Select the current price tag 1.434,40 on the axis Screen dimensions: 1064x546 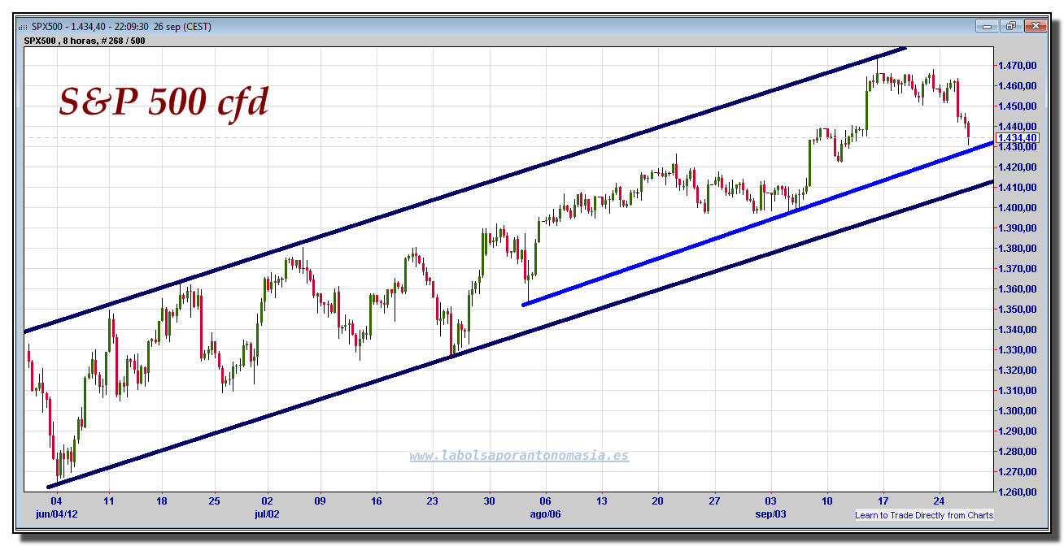[x=1017, y=138]
